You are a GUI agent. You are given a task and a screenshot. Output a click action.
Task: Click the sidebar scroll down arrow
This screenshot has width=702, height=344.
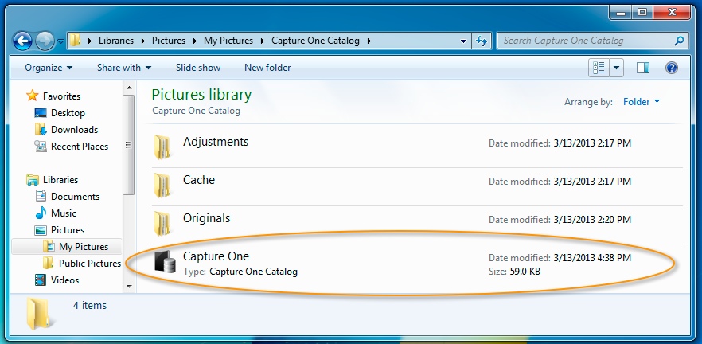click(x=129, y=286)
